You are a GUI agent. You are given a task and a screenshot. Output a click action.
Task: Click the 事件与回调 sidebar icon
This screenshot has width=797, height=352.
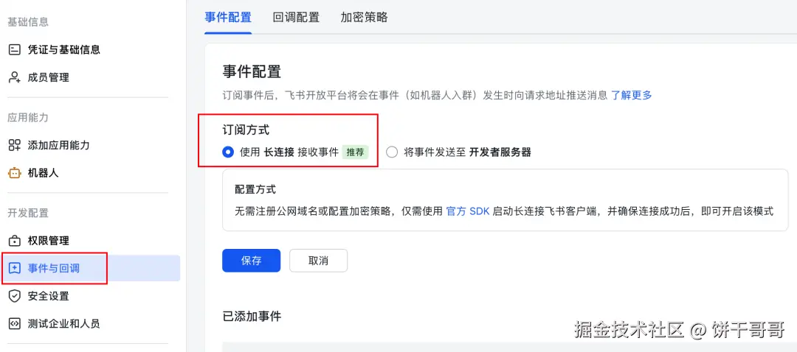pos(14,269)
